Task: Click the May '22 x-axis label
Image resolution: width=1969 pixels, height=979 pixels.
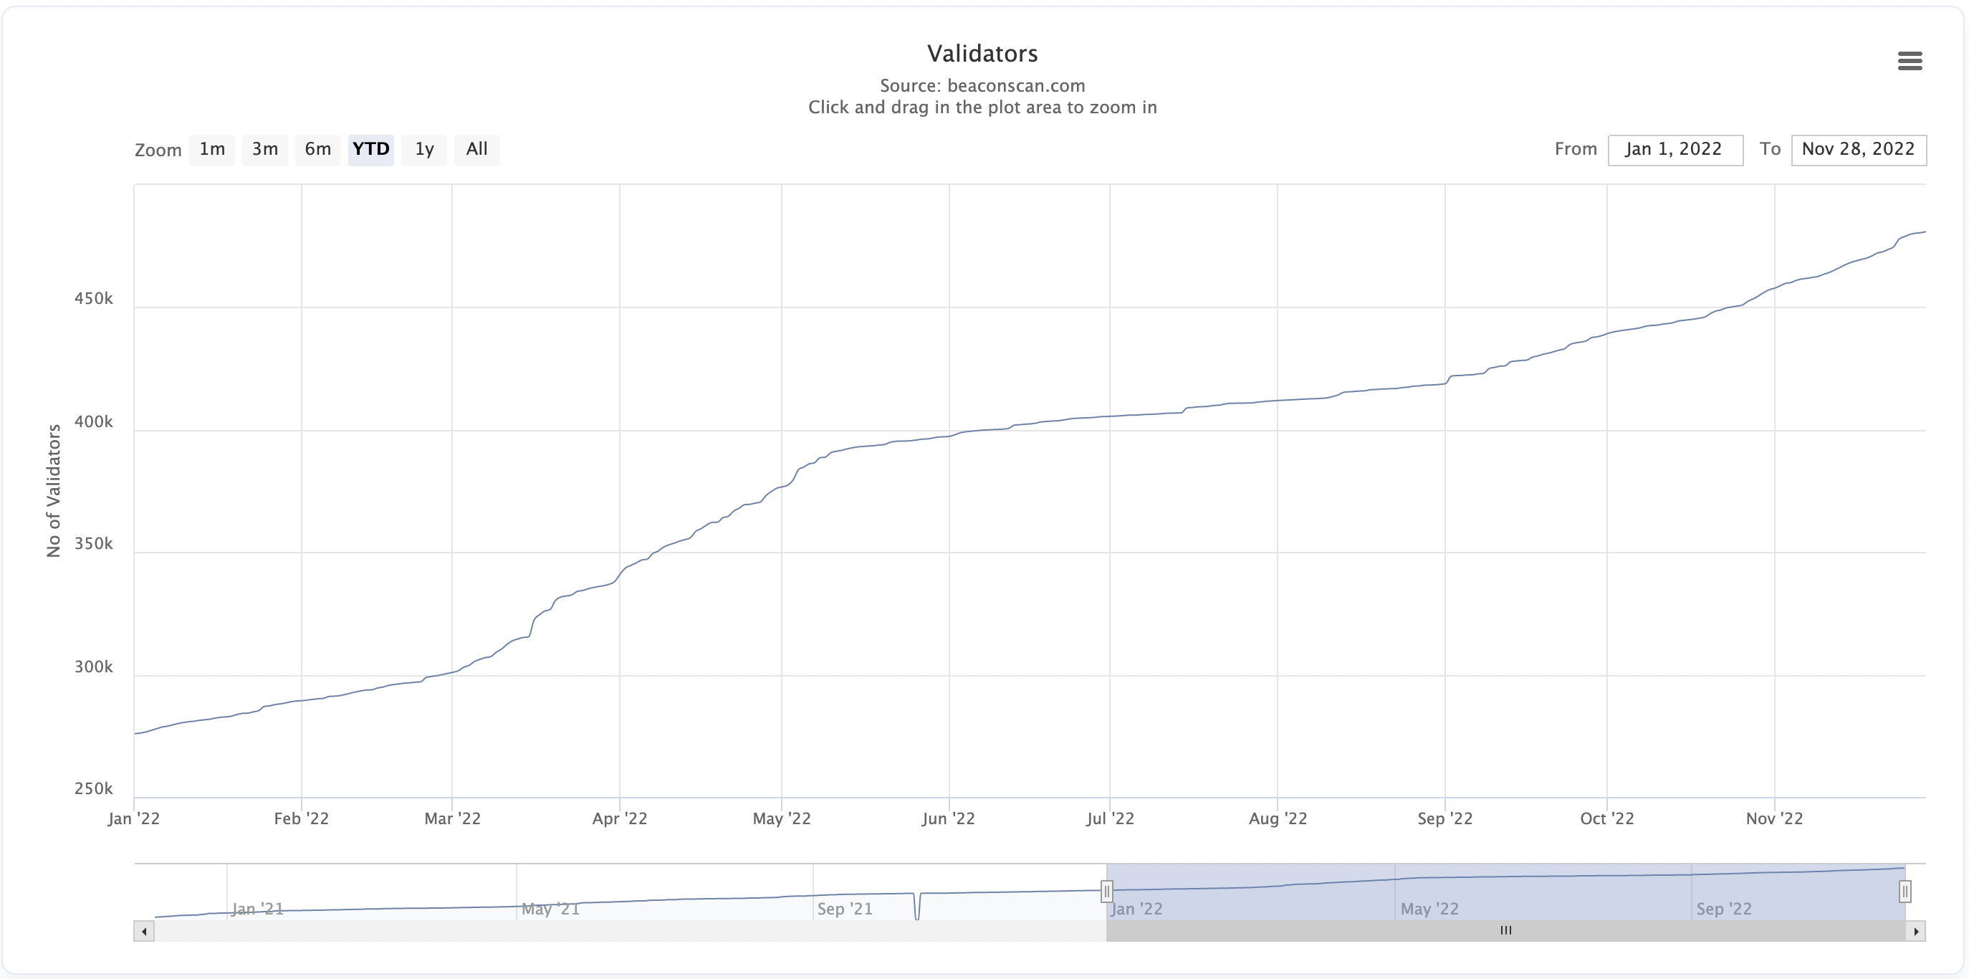Action: (782, 818)
